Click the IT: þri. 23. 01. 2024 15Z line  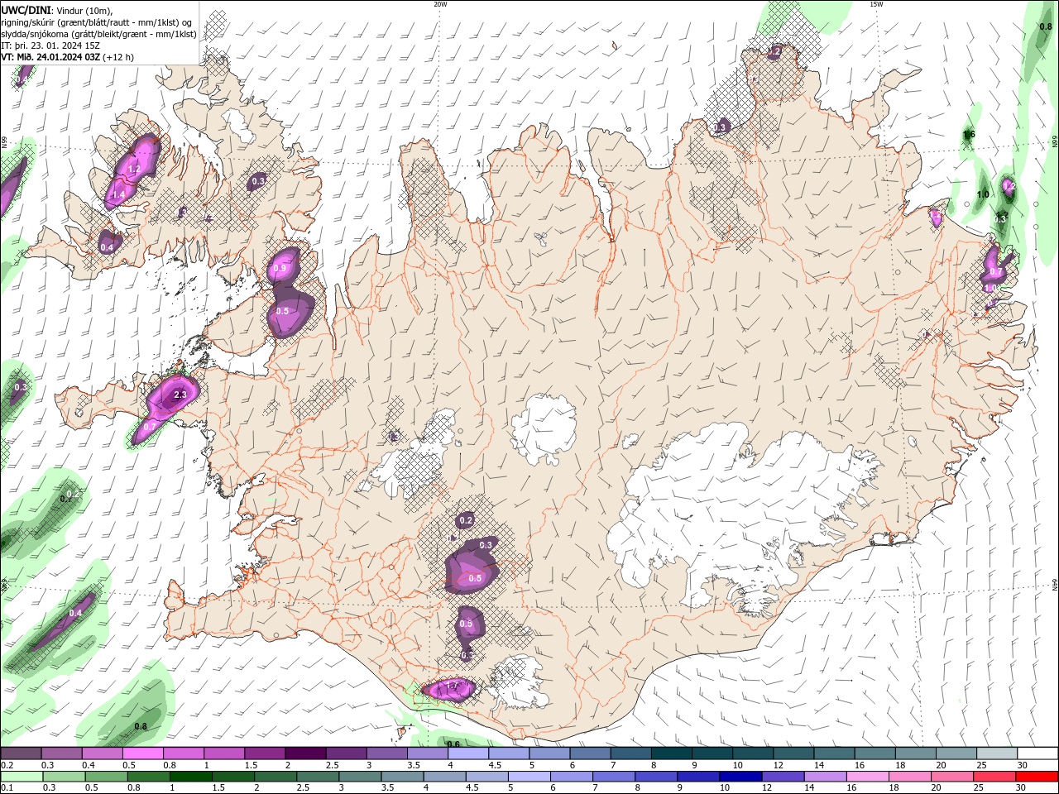[x=50, y=45]
